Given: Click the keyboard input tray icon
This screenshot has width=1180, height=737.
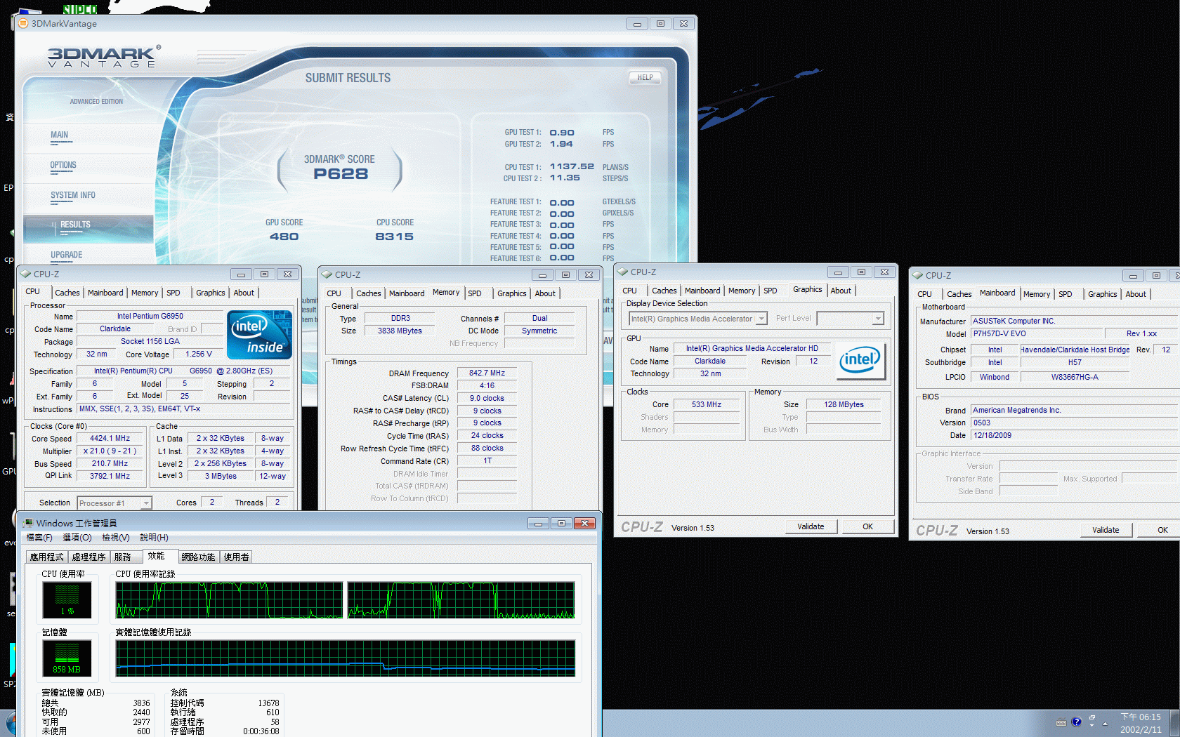Looking at the screenshot, I should coord(1061,722).
